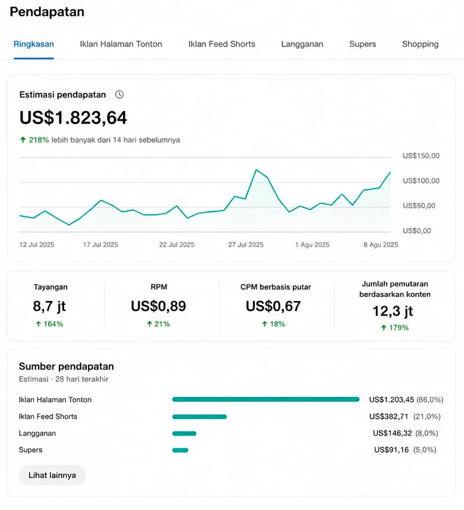This screenshot has height=510, width=464.
Task: Click the Iklan Feed Shorts revenue bar
Action: 200,417
